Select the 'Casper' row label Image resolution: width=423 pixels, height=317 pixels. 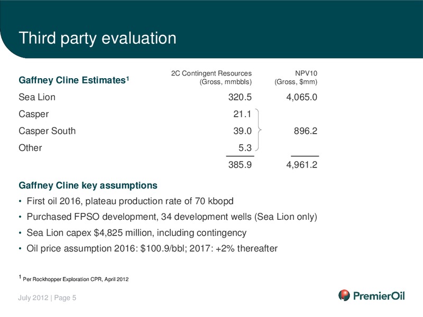pos(34,114)
